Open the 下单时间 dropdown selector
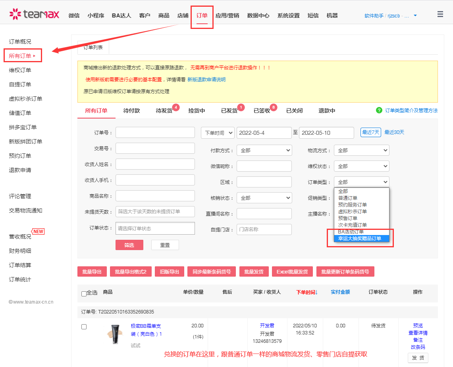The image size is (453, 367). 217,132
